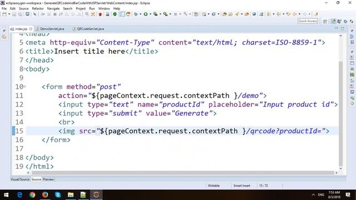Image resolution: width=356 pixels, height=200 pixels.
Task: Click the Coverage run icon
Action: [156, 14]
